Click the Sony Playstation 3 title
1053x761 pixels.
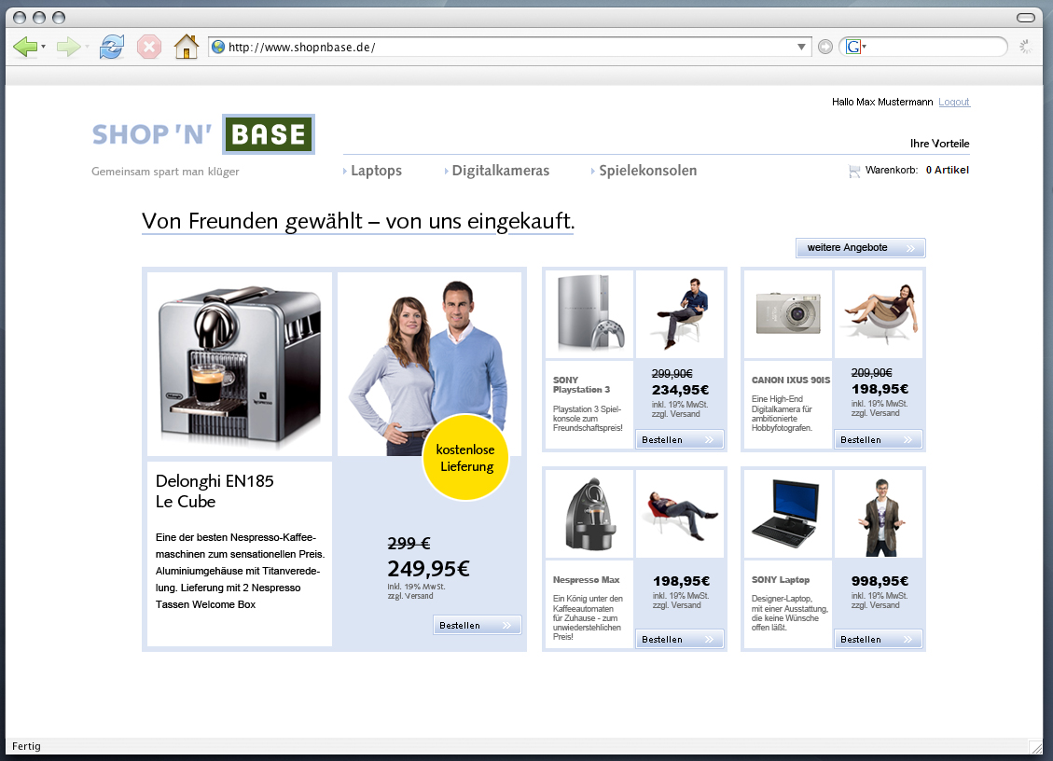coord(582,385)
